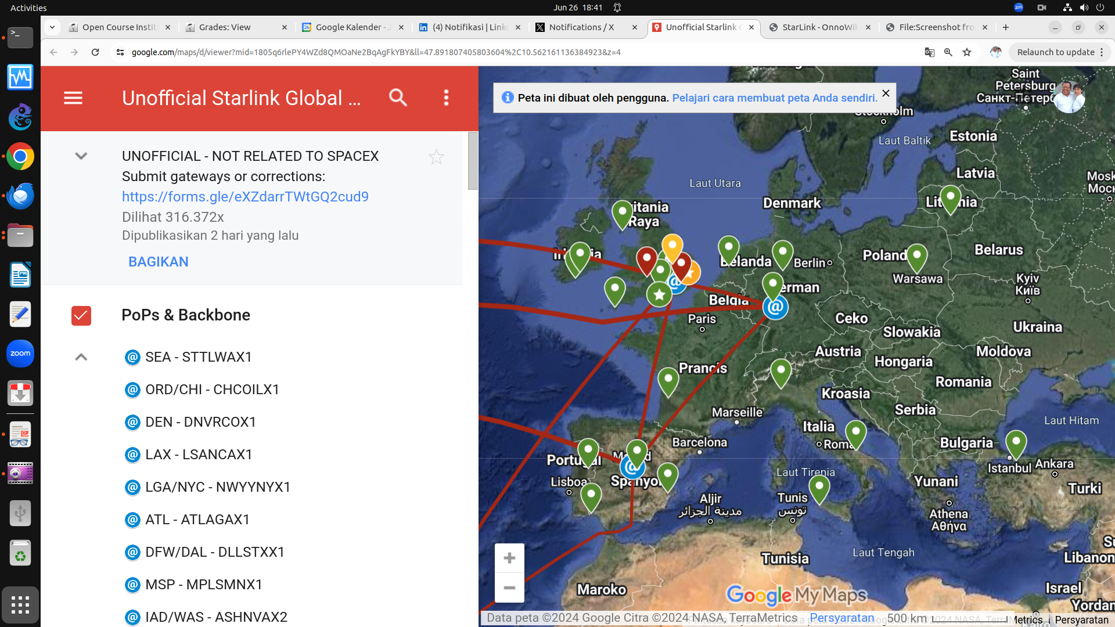
Task: Select SEA - STTLWAX1 list item
Action: pos(198,357)
